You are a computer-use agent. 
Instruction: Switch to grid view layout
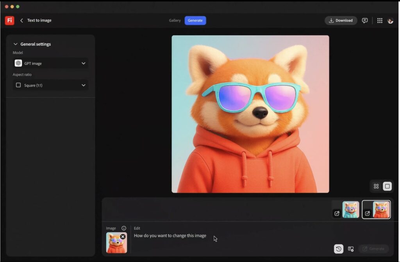(x=376, y=186)
